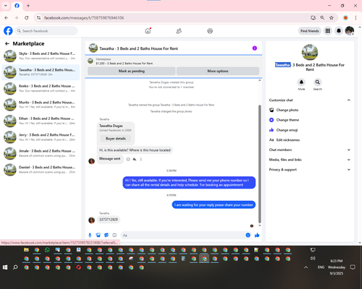Open the purple conversation information icon

(x=255, y=48)
